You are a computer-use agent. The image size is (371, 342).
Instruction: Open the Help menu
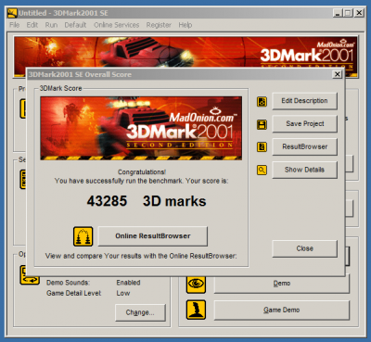coord(185,25)
